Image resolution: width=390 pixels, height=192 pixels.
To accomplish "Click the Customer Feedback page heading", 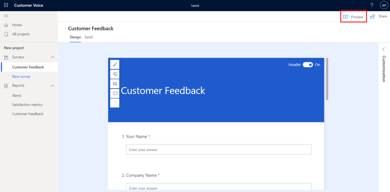I will (91, 28).
